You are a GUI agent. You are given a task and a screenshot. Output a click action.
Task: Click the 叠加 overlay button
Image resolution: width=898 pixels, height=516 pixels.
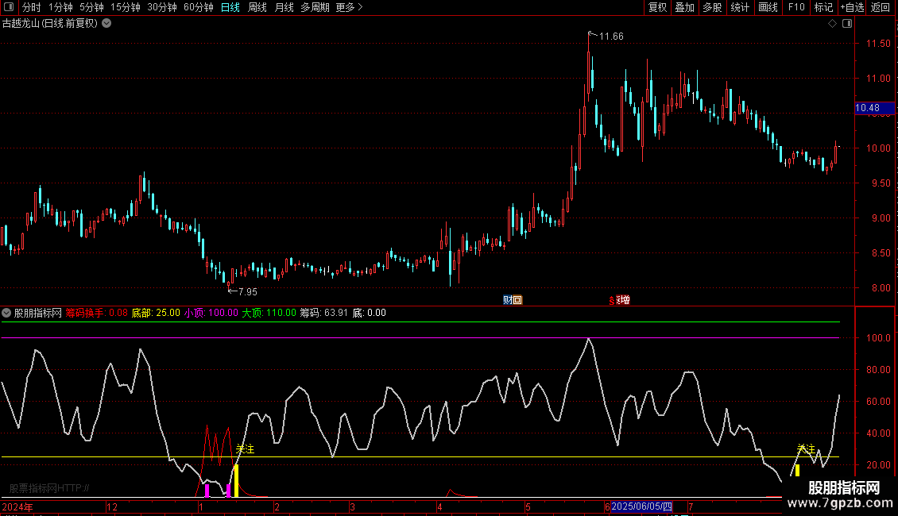685,7
